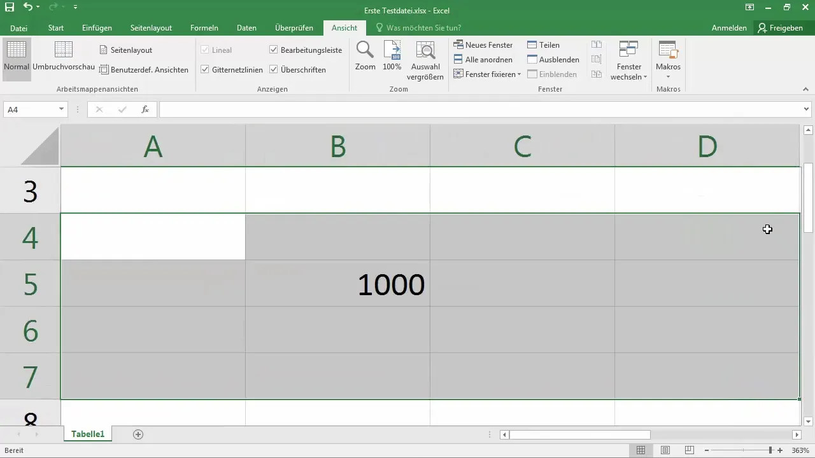Click the fx insert function icon

click(145, 109)
